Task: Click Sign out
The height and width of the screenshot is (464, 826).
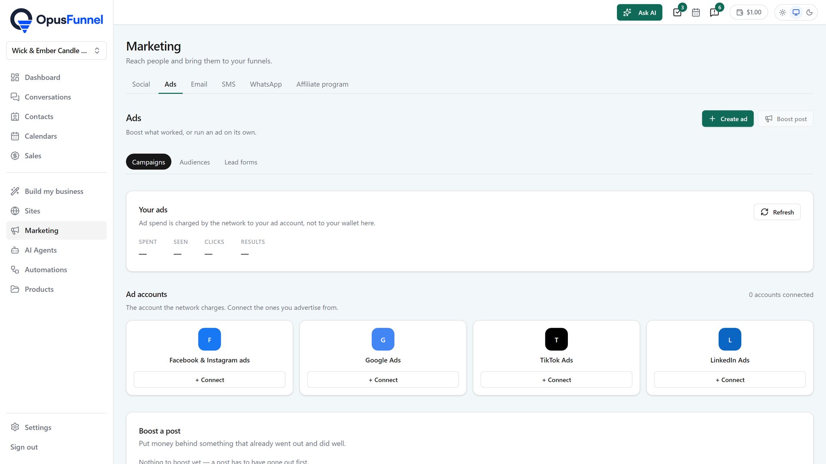Action: (x=24, y=447)
